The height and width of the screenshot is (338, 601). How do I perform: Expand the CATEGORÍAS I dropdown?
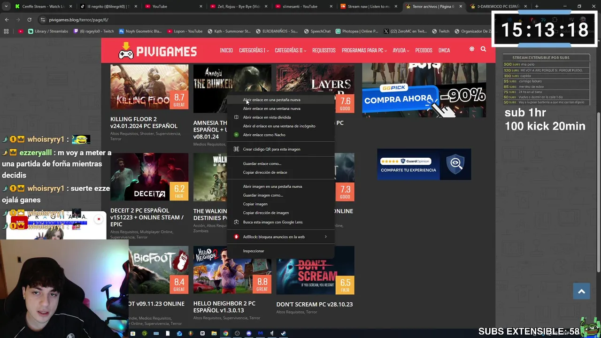click(254, 50)
